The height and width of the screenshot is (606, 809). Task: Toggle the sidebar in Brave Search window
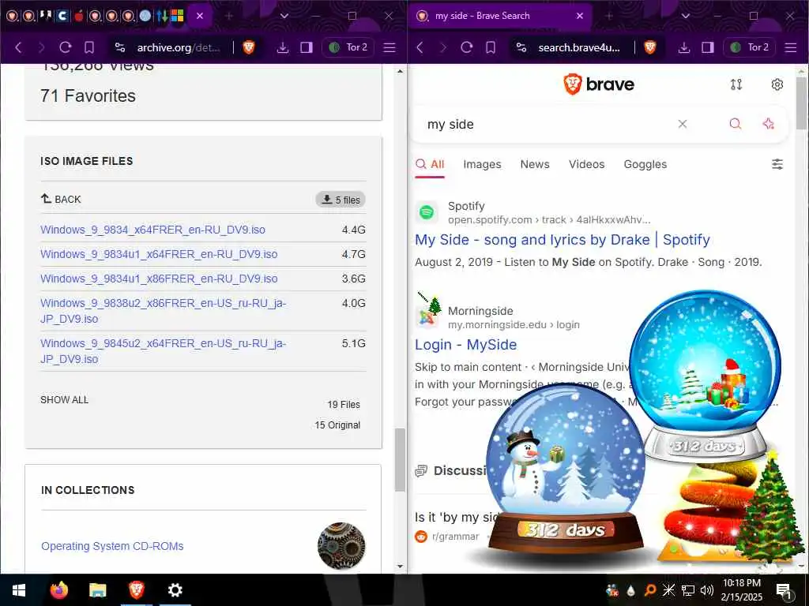pos(708,47)
